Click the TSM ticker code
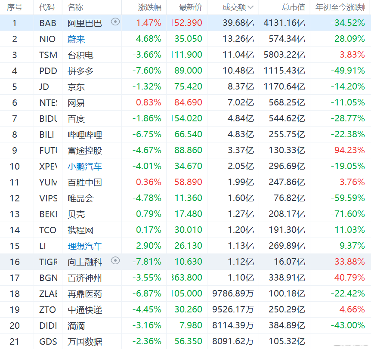This screenshot has height=349, width=371. point(48,55)
